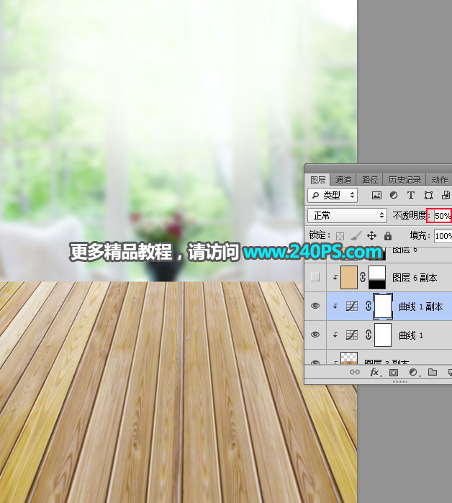This screenshot has height=503, width=452.
Task: Select the 图层 6 副本 color fill thumbnail
Action: pyautogui.click(x=349, y=277)
